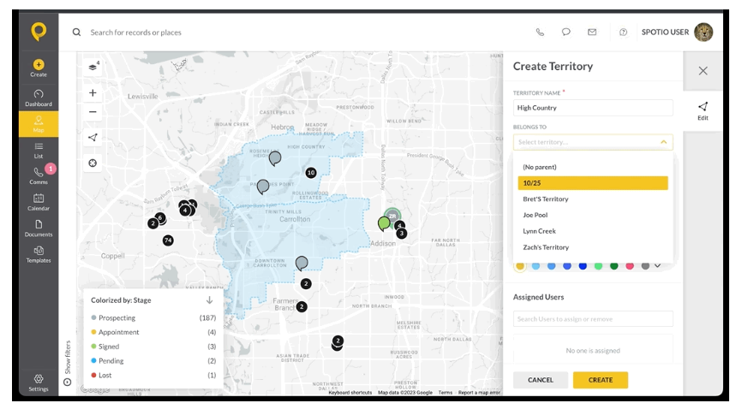Screen dimensions: 742x409
Task: Go to Dashboard in the sidebar
Action: click(x=39, y=98)
